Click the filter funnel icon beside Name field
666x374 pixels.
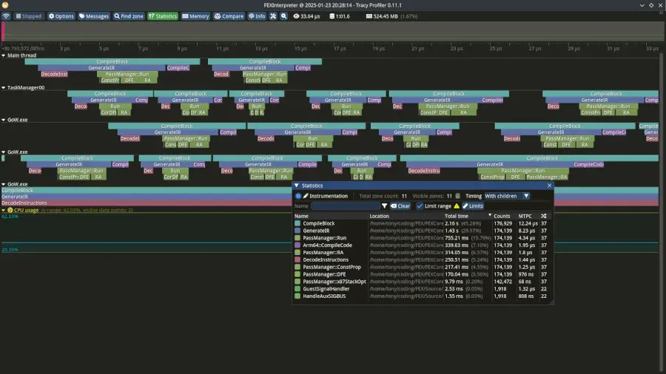pyautogui.click(x=384, y=206)
